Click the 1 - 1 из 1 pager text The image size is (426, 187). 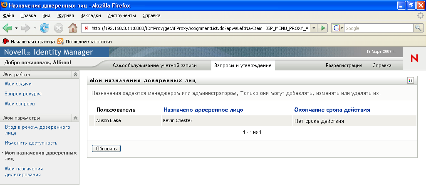(x=252, y=132)
